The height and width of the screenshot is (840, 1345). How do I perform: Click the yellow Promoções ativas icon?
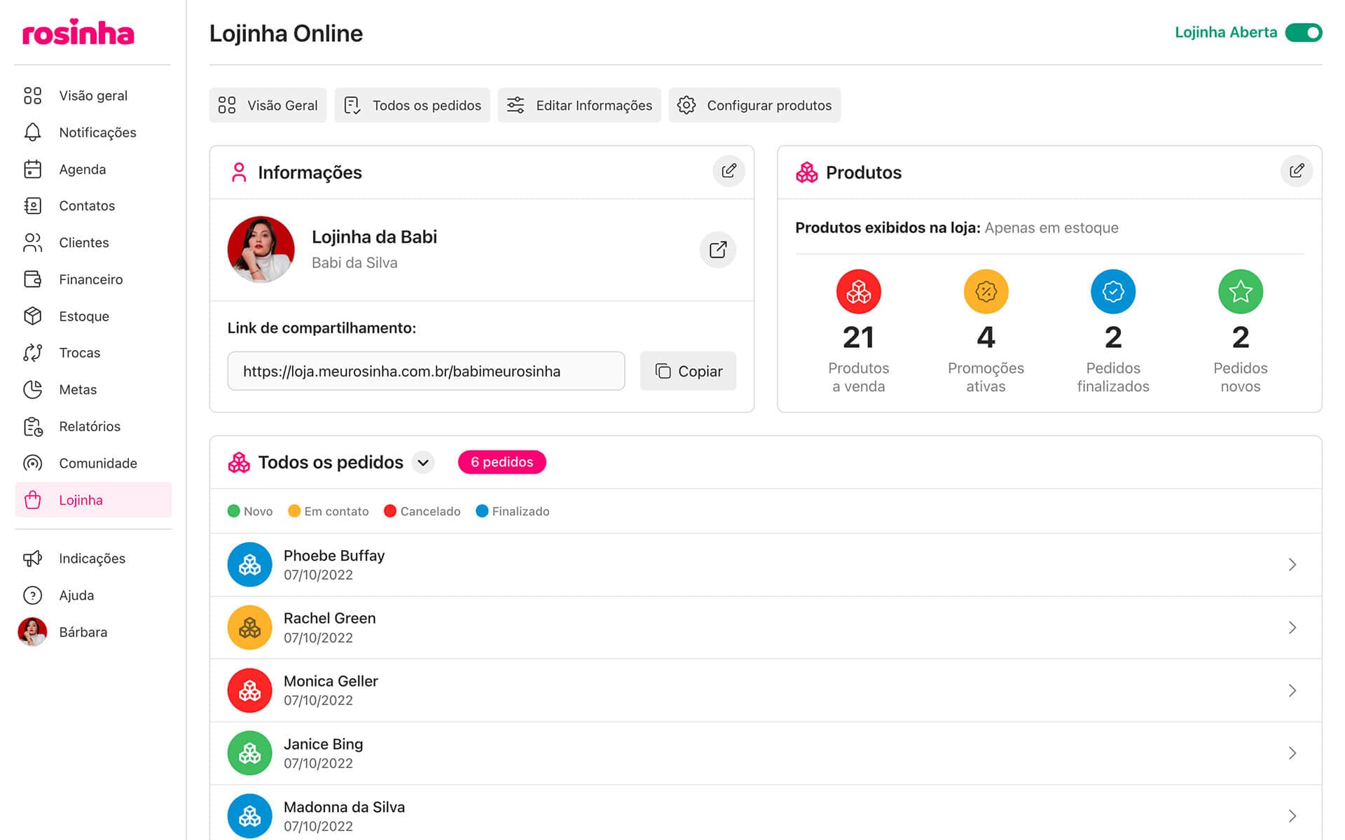pos(986,291)
